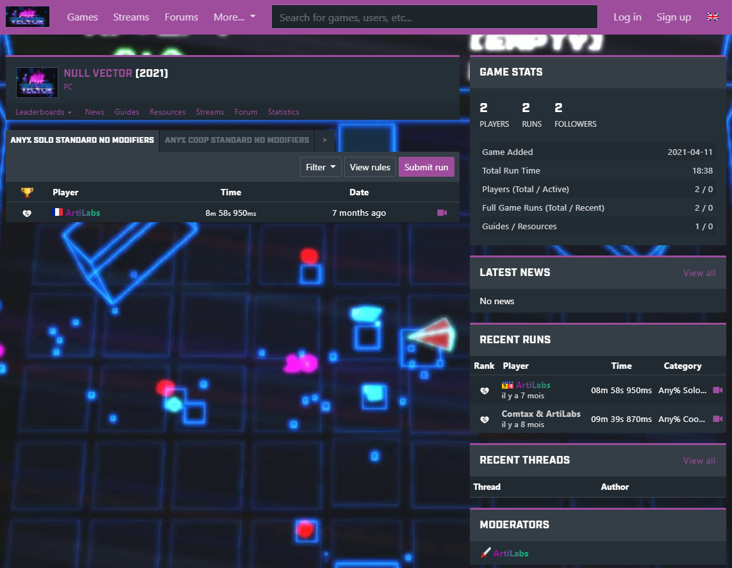Click trophy rank column icon
The height and width of the screenshot is (568, 732).
coord(27,192)
